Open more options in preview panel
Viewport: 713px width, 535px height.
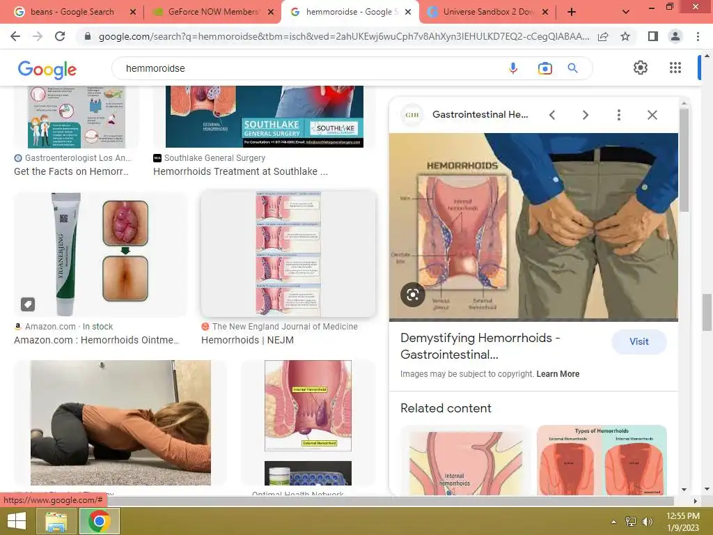coord(618,115)
